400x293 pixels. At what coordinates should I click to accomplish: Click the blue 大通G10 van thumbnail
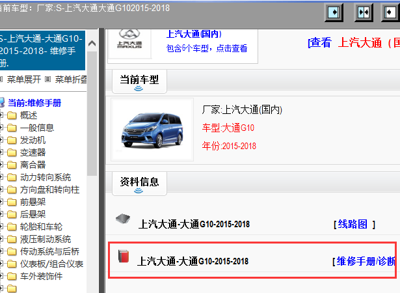152,130
